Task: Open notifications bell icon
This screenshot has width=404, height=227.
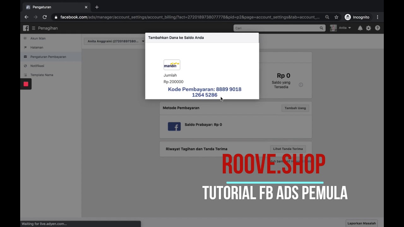Action: (x=360, y=28)
